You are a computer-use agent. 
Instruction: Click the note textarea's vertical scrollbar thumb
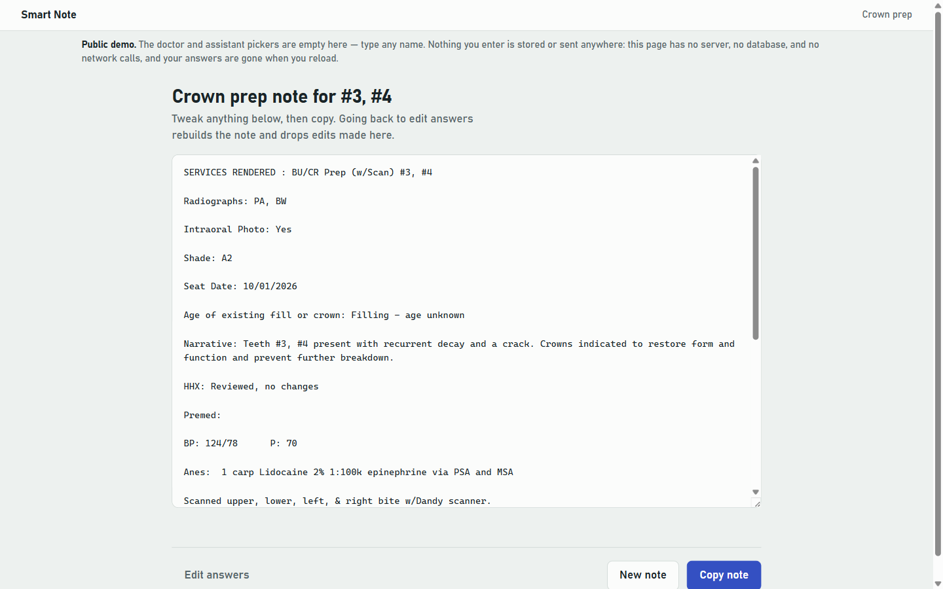click(x=756, y=253)
